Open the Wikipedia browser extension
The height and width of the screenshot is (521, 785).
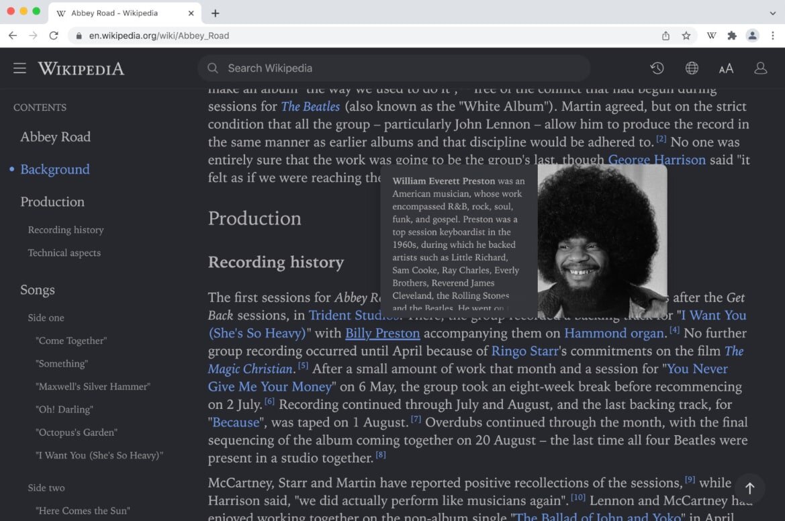tap(711, 36)
